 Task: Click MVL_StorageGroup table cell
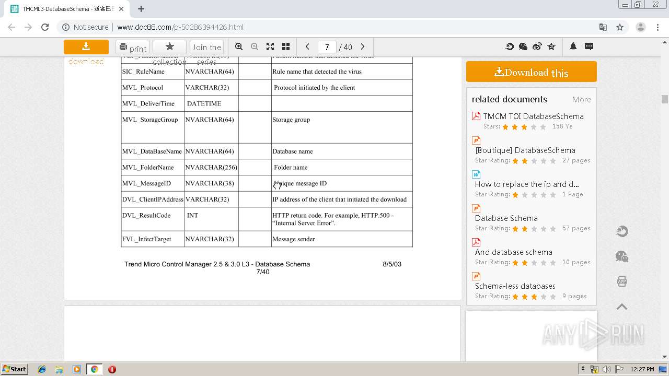[x=153, y=127]
